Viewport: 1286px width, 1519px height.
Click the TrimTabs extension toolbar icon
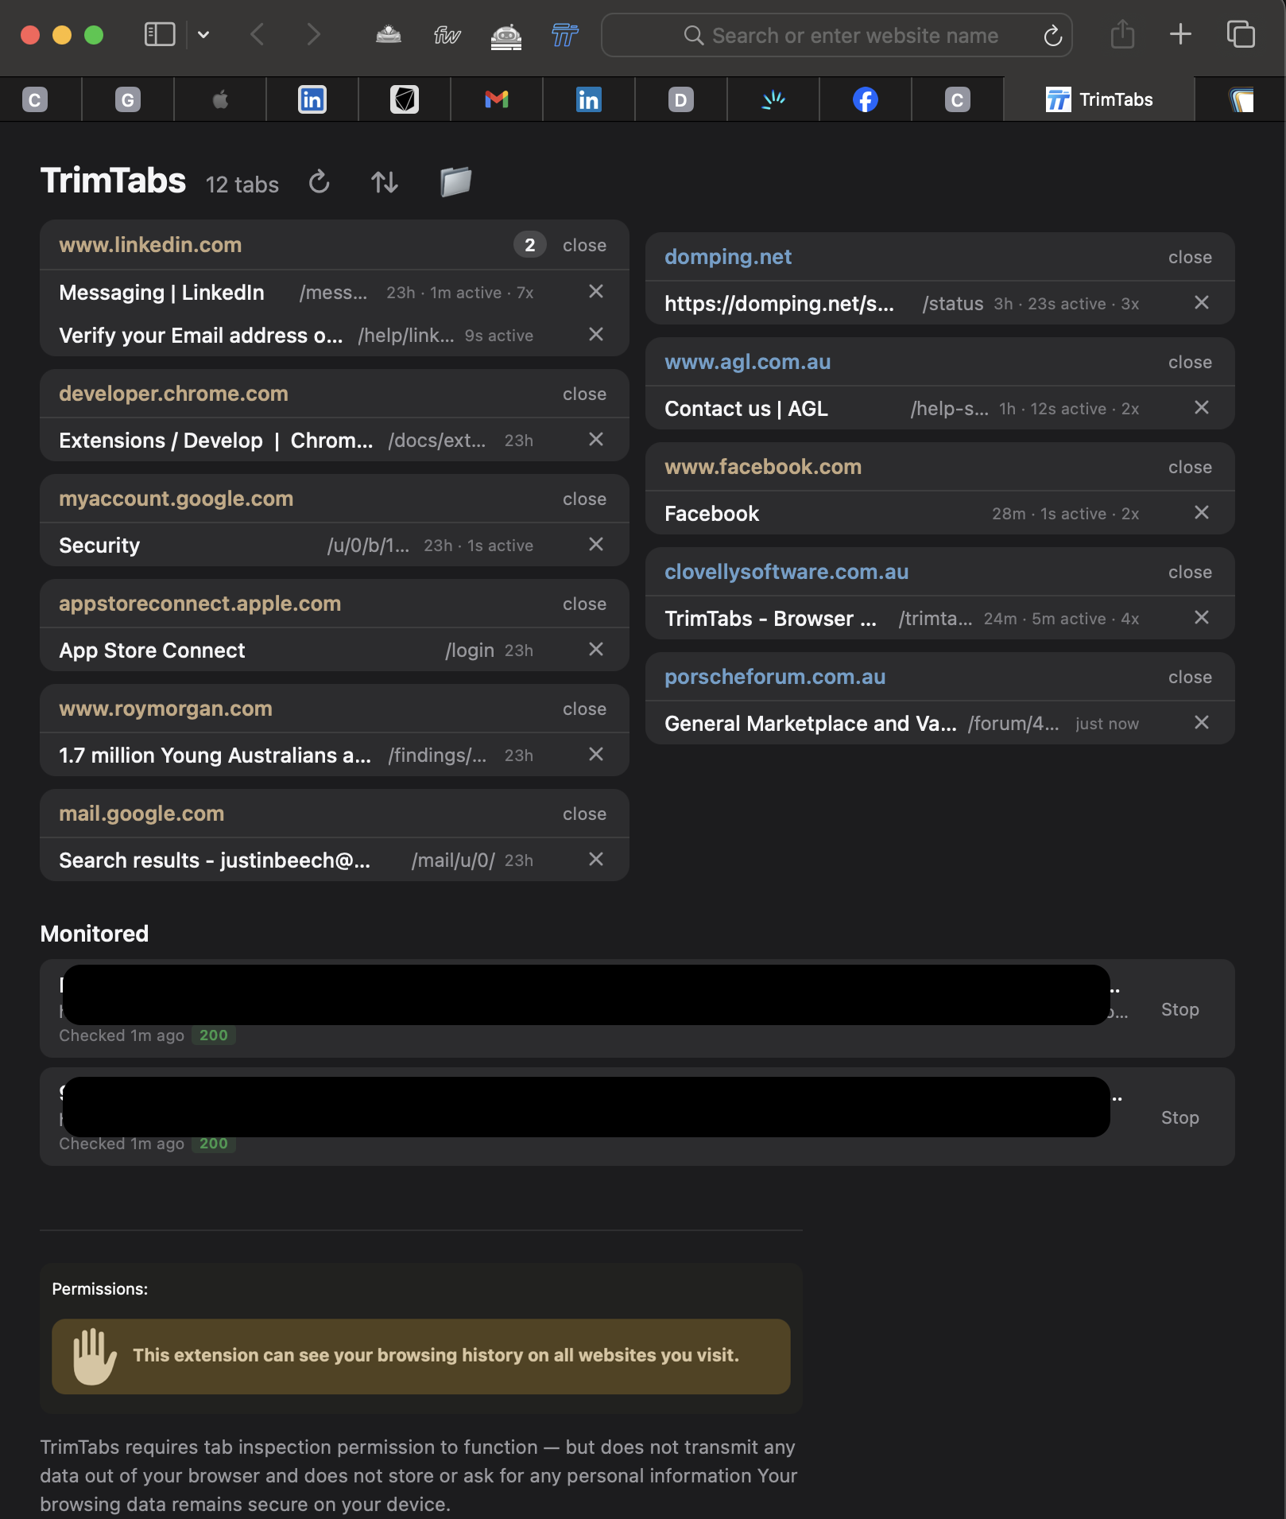coord(565,35)
